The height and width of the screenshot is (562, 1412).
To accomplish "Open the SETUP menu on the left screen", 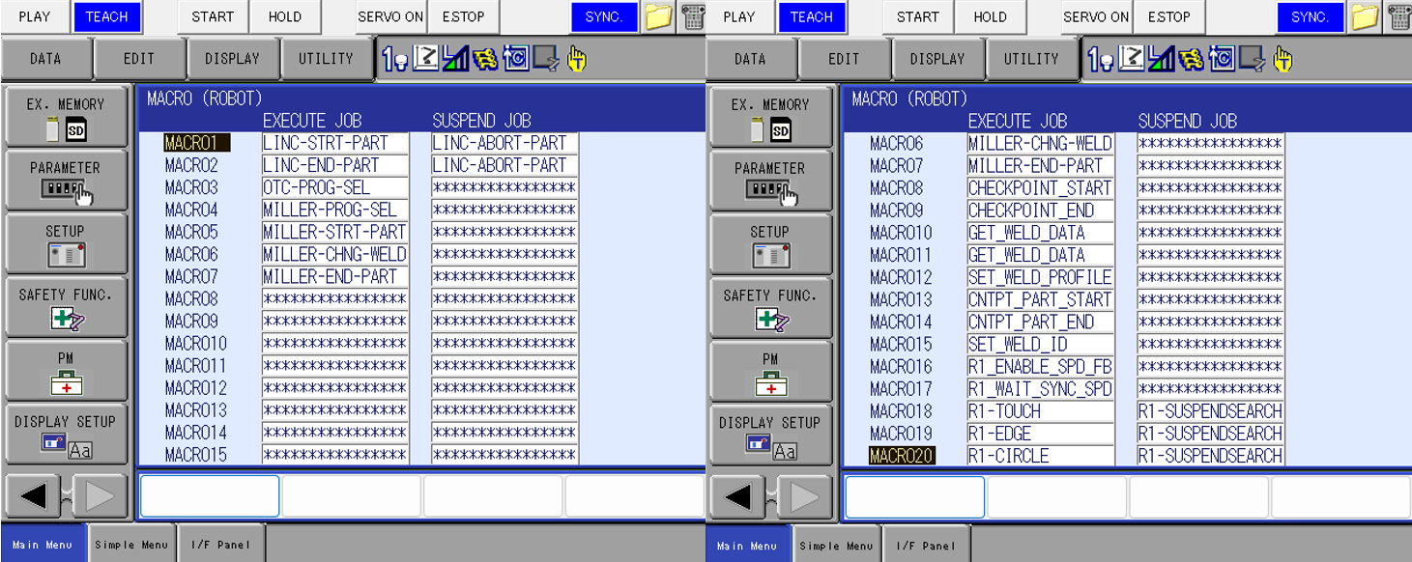I will (66, 243).
